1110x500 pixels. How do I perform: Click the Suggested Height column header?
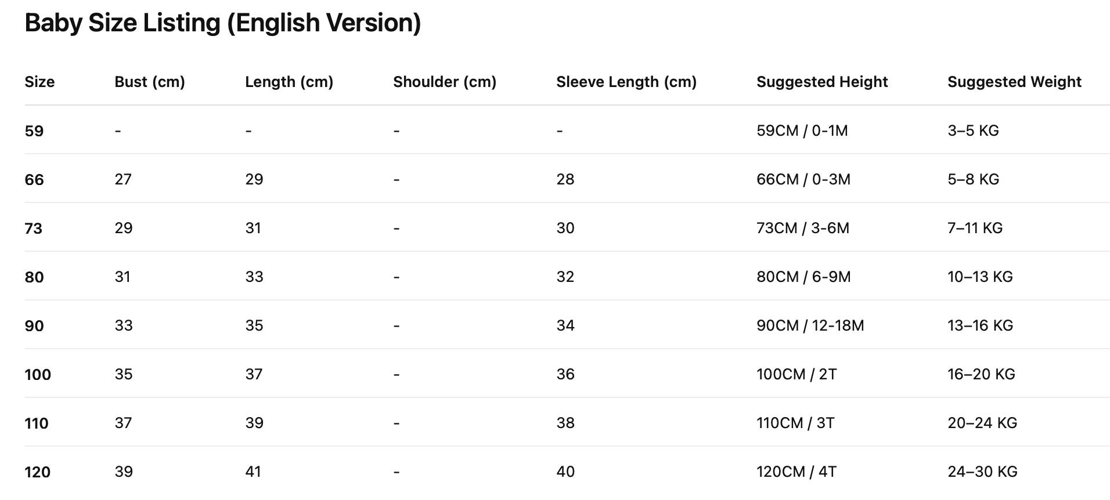pos(821,82)
